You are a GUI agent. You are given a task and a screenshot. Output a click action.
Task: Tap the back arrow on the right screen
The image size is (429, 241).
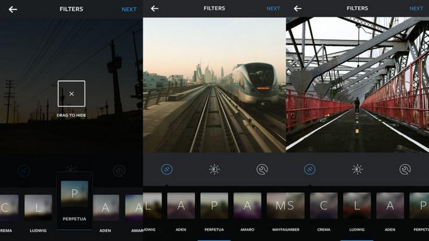click(298, 8)
